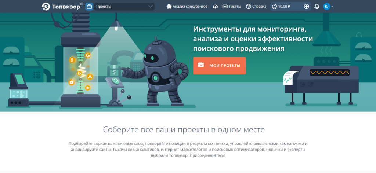
Task: Click the cloud upload icon
Action: 215,7
